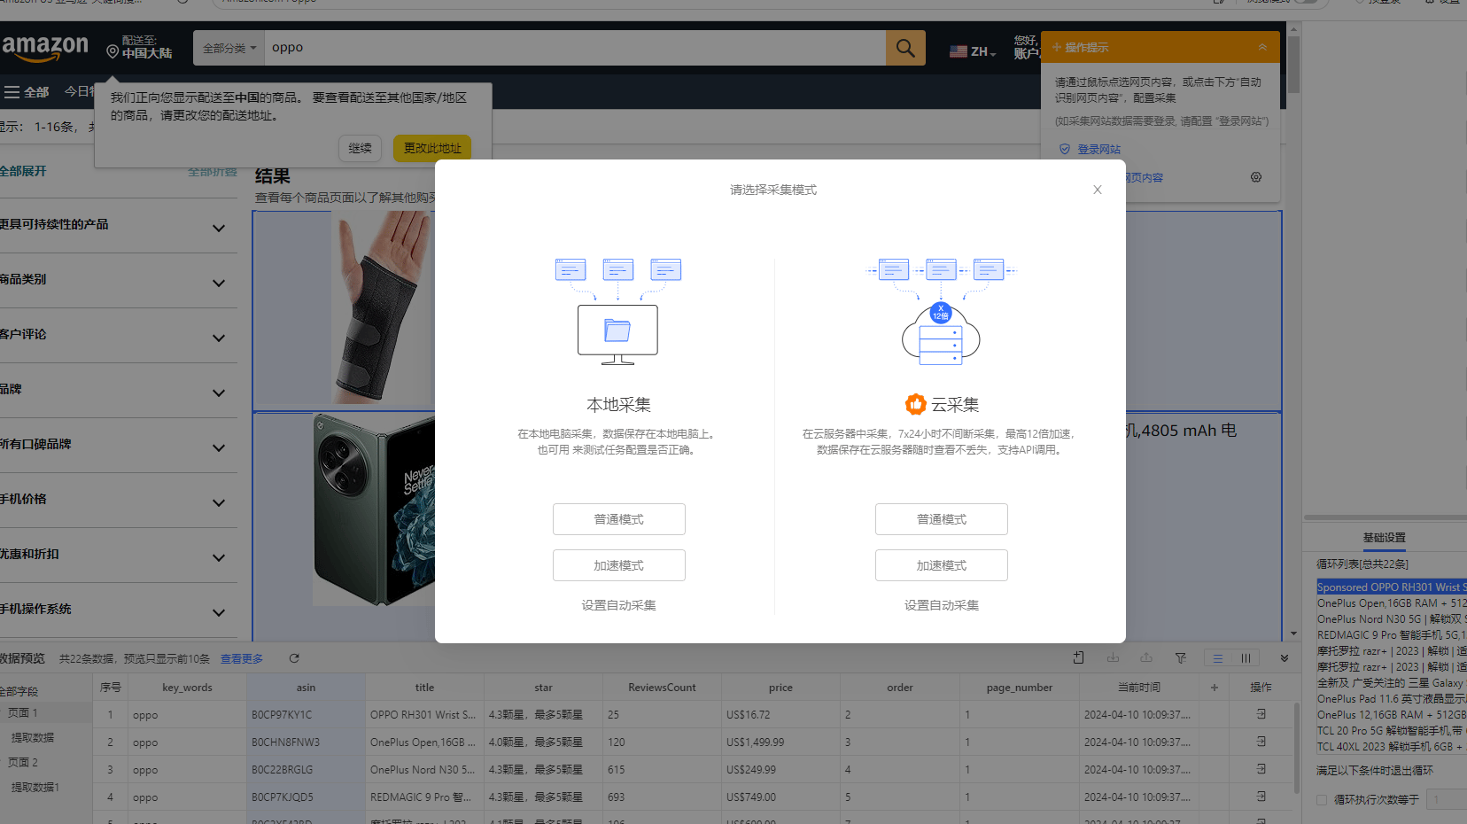Switch to the 基础设置 tab
This screenshot has height=824, width=1467.
(1384, 538)
